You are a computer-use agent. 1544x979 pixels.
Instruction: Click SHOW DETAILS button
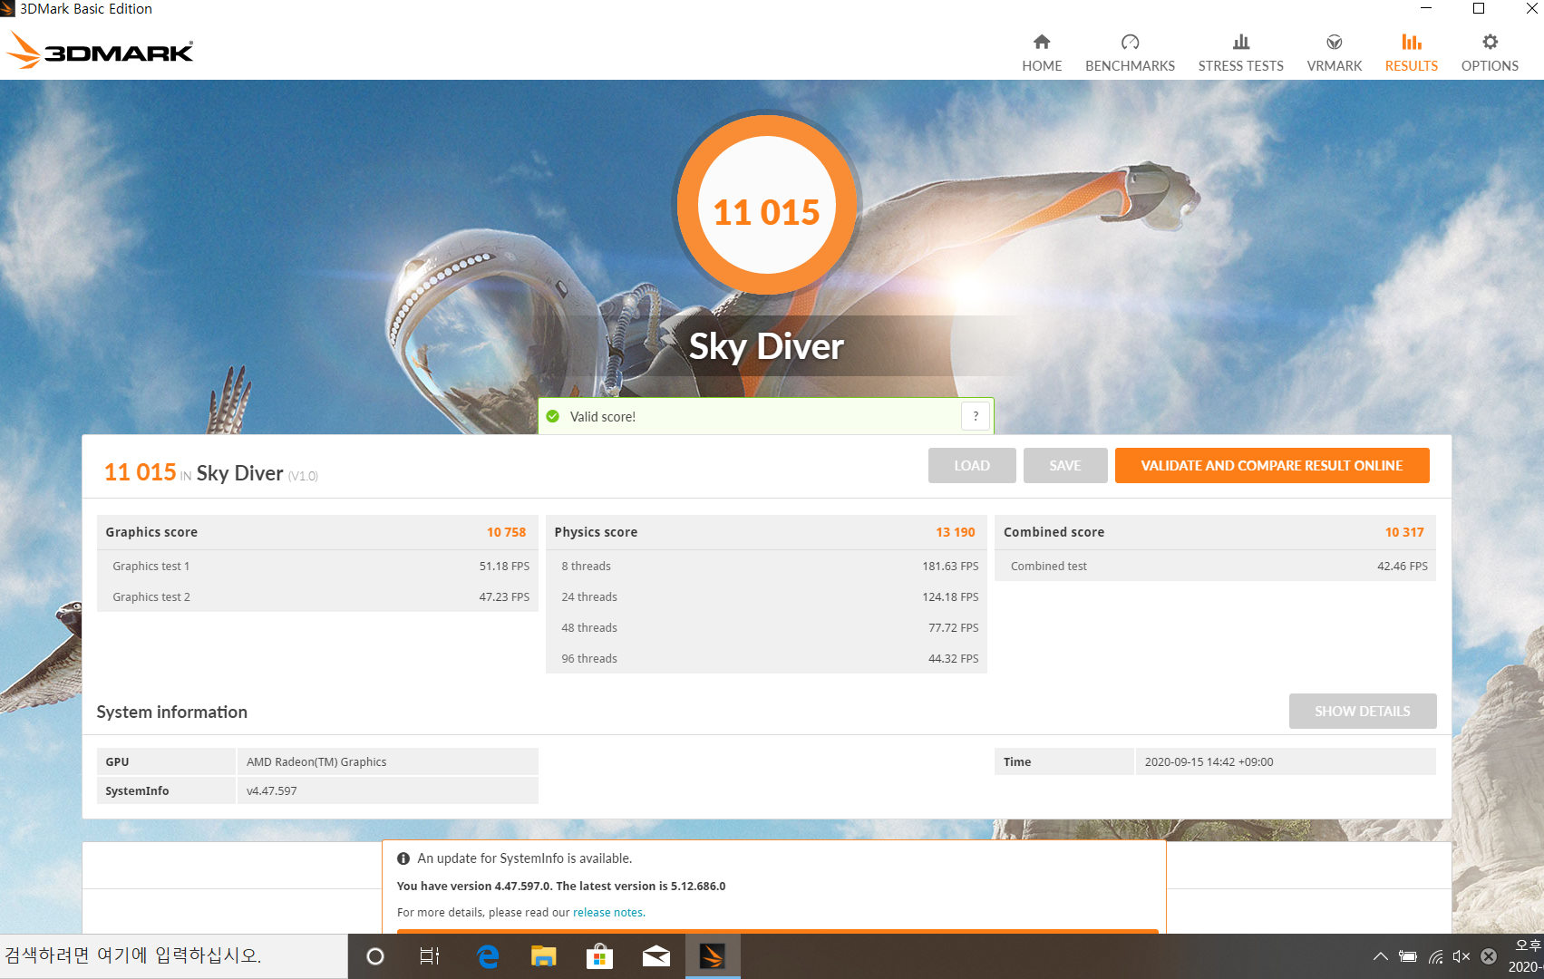tap(1363, 712)
